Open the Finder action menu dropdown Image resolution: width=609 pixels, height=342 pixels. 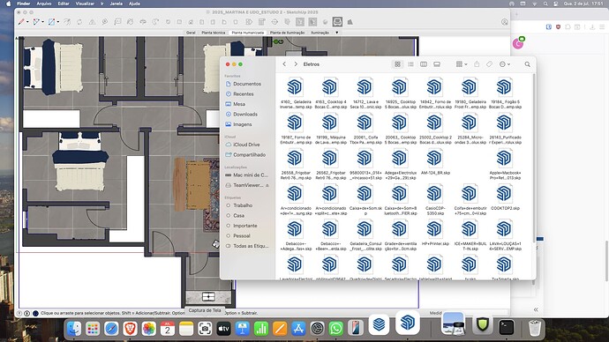tap(505, 64)
